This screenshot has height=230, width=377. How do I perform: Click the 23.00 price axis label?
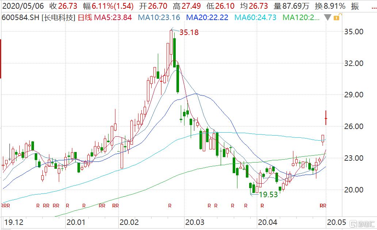[x=354, y=158]
